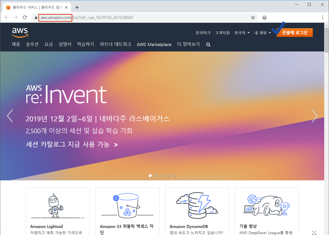Select the third carousel dot

pos(163,176)
